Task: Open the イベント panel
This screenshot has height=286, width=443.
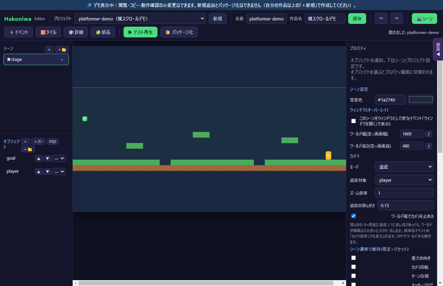Action: point(19,32)
